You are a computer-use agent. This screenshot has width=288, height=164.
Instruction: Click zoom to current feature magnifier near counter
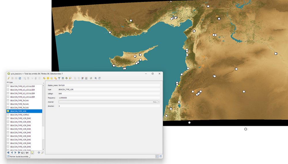(43, 153)
